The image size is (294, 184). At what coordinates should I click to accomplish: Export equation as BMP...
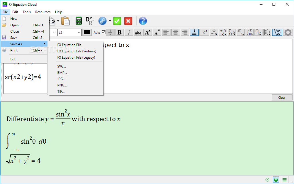pyautogui.click(x=75, y=73)
